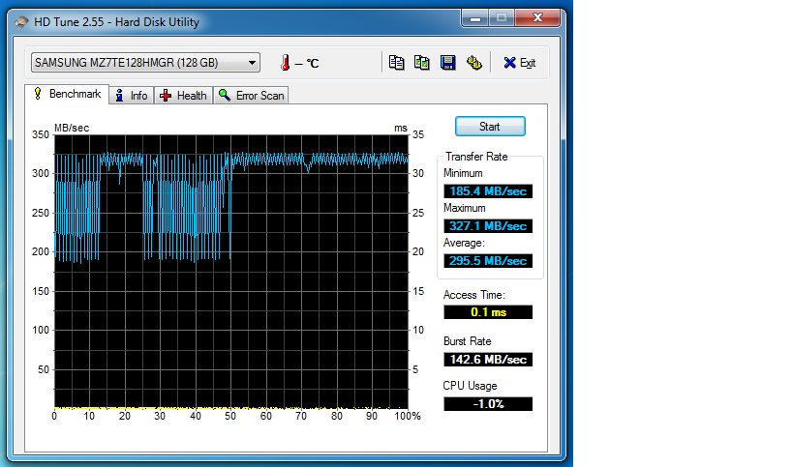The height and width of the screenshot is (467, 793).
Task: Select the Benchmark tab
Action: [x=67, y=94]
